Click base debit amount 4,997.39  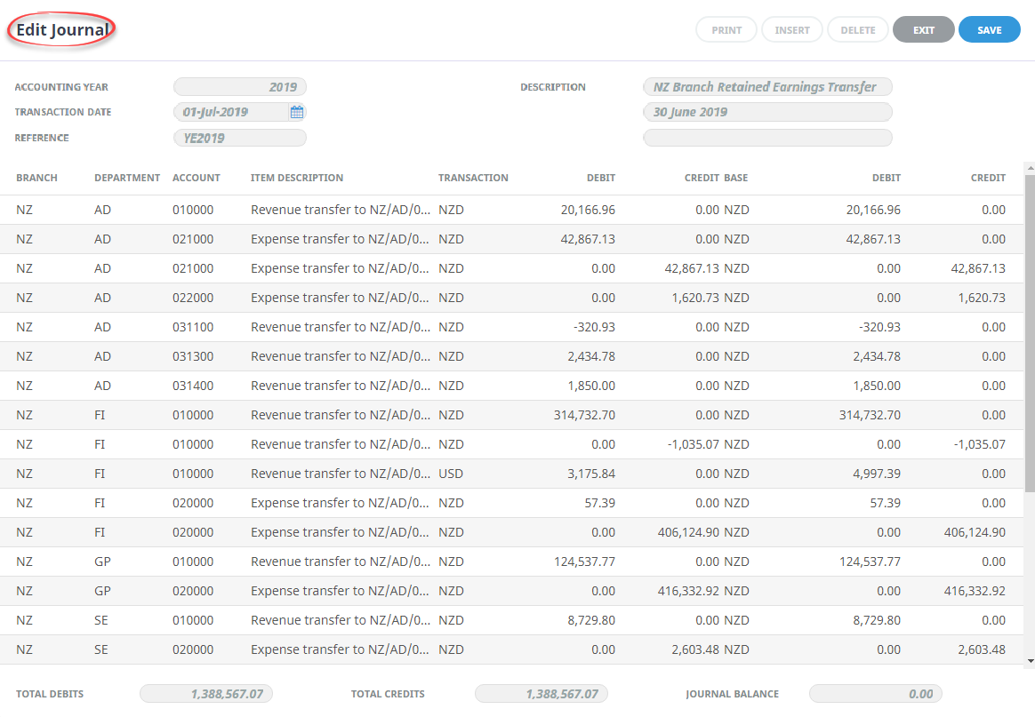877,474
